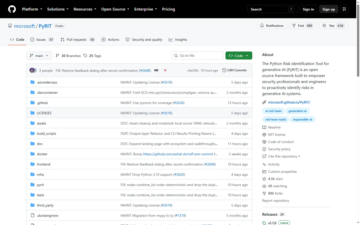The width and height of the screenshot is (360, 225).
Task: Open the Solutions dropdown menu
Action: coord(58,9)
